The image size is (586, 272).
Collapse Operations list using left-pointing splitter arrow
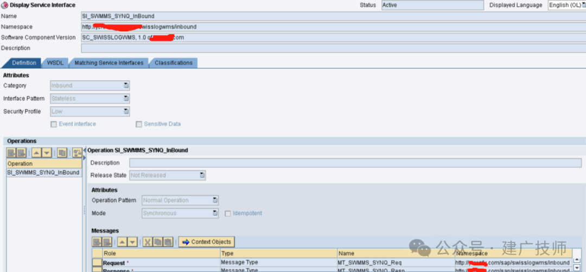85,150
